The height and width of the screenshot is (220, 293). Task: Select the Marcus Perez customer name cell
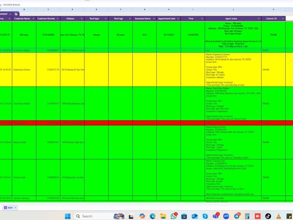pos(24,142)
